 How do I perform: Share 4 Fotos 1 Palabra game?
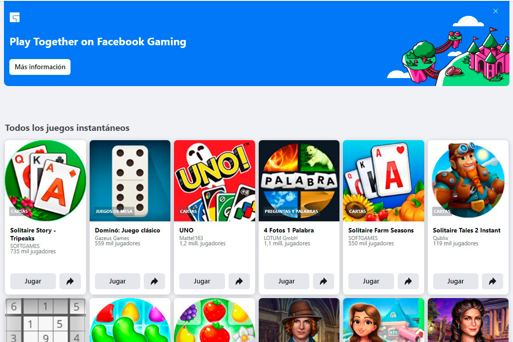(324, 281)
